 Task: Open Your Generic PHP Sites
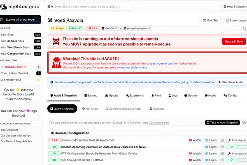point(21,54)
